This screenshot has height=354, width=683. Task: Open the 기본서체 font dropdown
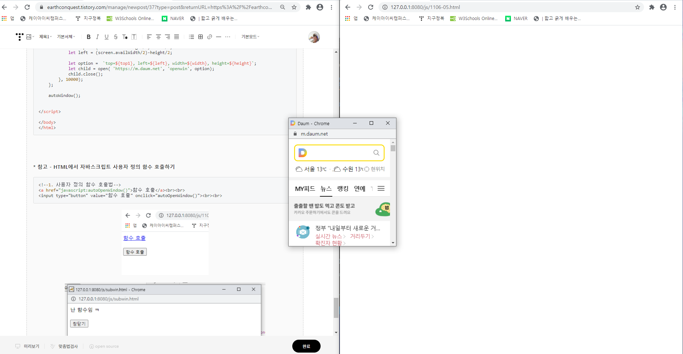coord(66,37)
